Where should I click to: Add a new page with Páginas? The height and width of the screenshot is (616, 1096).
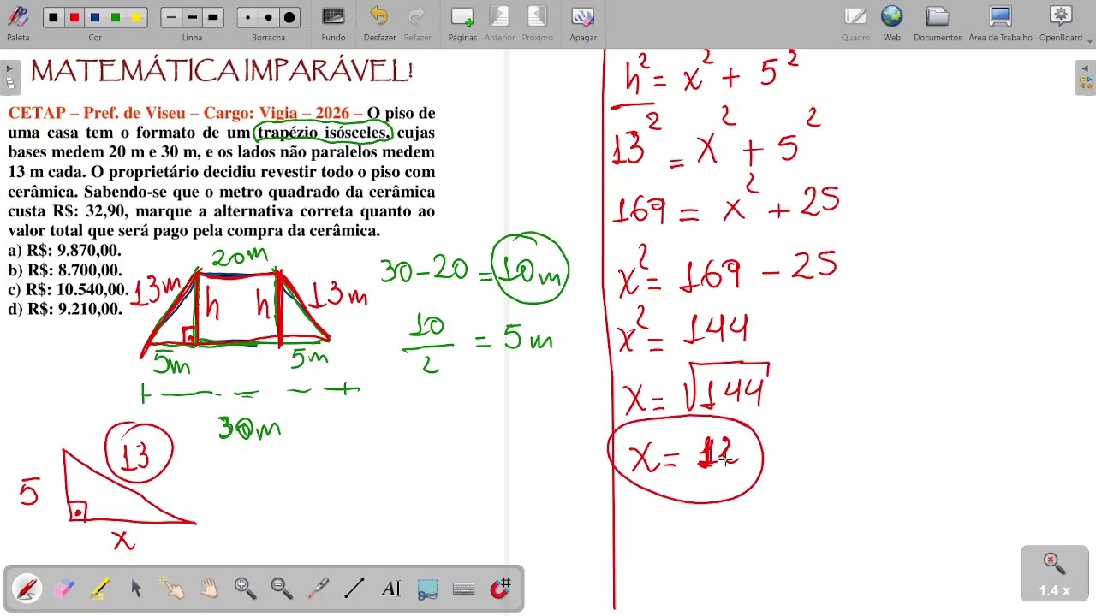tap(462, 23)
